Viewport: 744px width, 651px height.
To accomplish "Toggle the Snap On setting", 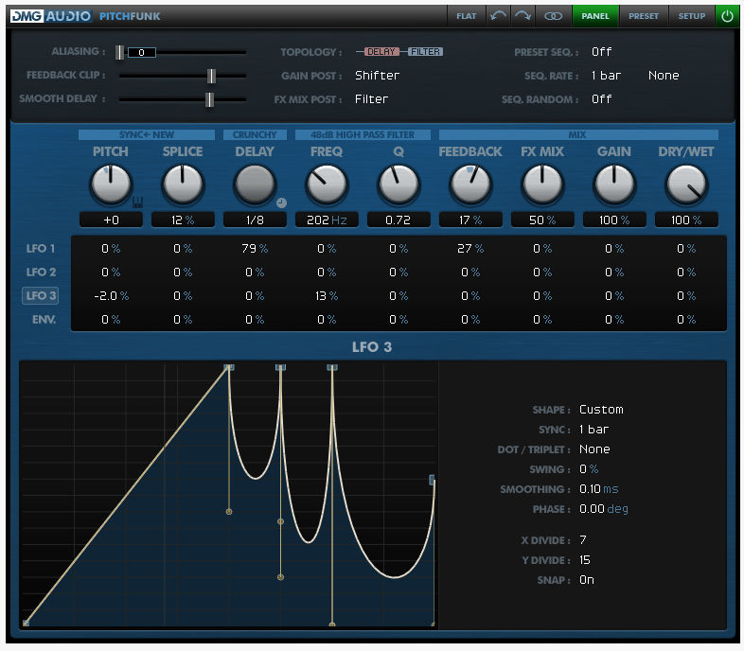I will tap(587, 580).
